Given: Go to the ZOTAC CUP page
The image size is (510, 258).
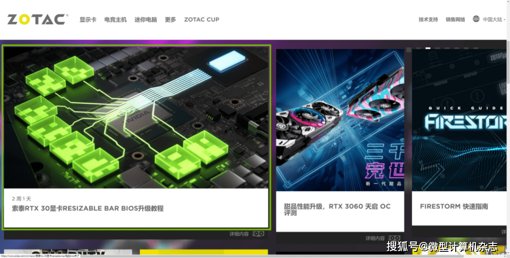Looking at the screenshot, I should pyautogui.click(x=202, y=19).
